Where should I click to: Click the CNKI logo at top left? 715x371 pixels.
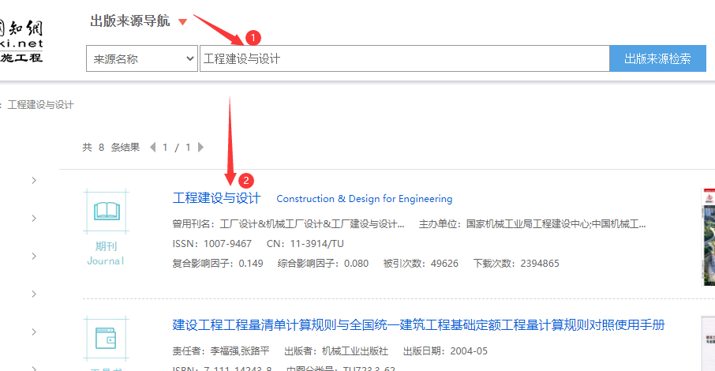pyautogui.click(x=22, y=39)
